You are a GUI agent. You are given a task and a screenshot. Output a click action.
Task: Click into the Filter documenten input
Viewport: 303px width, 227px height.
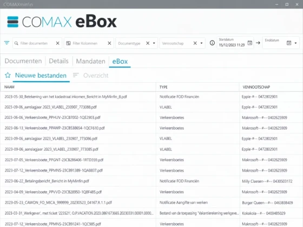pyautogui.click(x=37, y=43)
